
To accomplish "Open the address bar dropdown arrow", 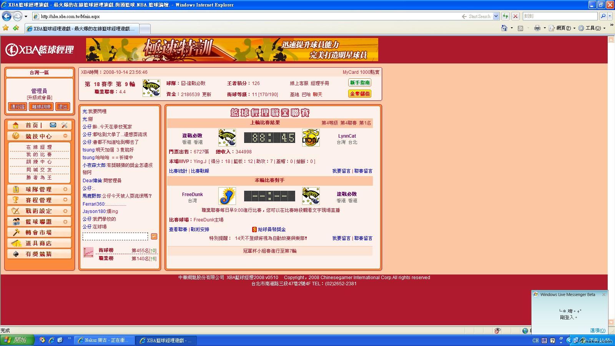I will [496, 16].
